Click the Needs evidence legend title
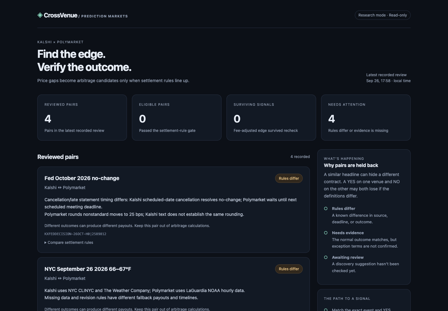 pos(348,233)
